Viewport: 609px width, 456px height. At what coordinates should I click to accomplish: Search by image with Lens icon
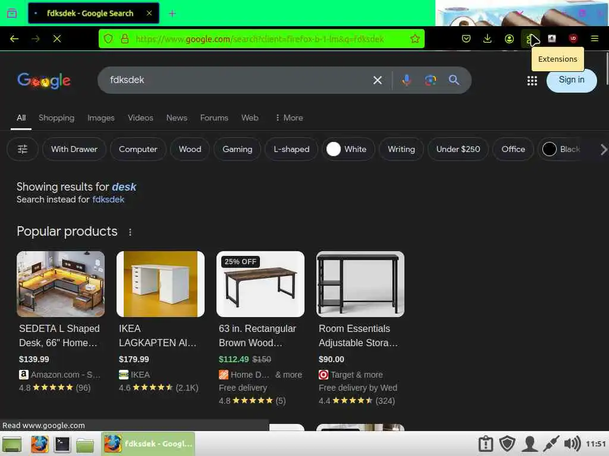(x=430, y=80)
